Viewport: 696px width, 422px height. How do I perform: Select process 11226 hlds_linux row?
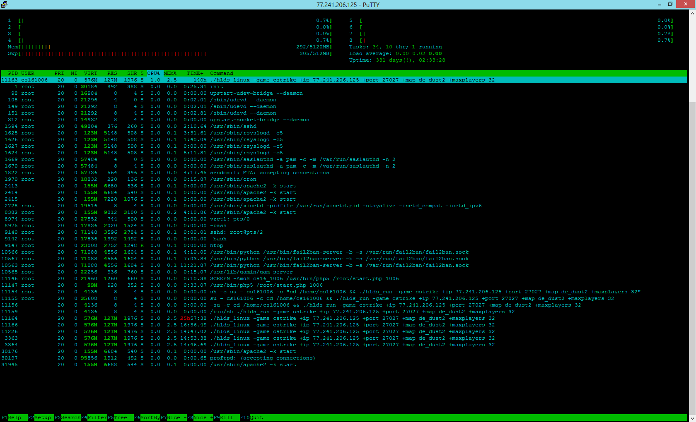point(344,331)
